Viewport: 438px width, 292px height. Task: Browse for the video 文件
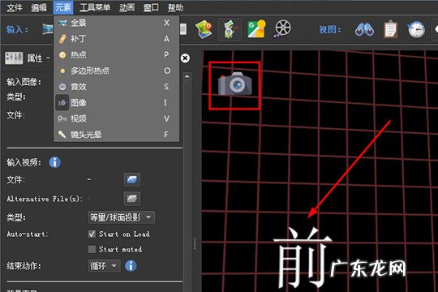[132, 179]
